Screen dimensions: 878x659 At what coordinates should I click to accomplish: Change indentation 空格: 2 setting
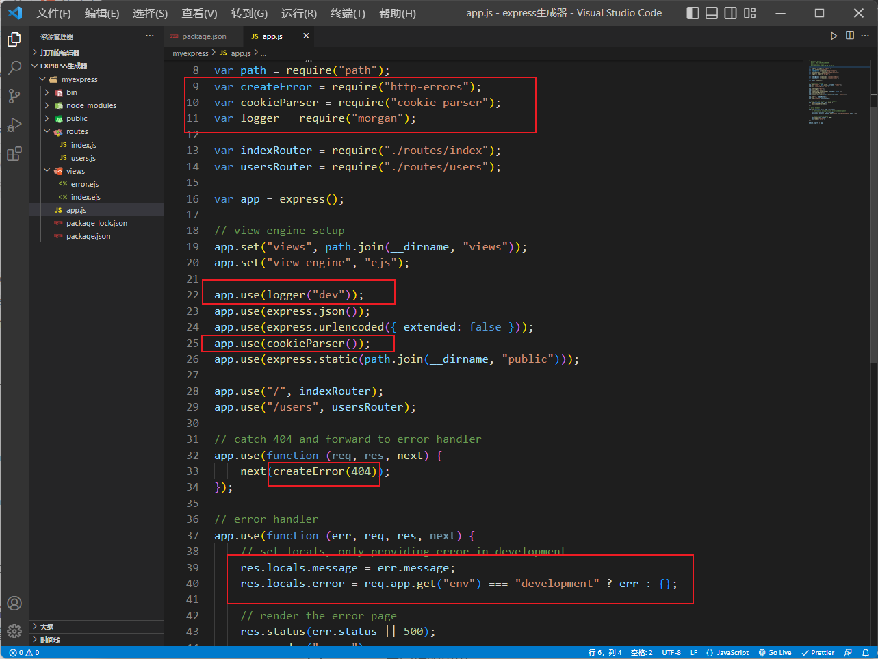click(x=642, y=653)
